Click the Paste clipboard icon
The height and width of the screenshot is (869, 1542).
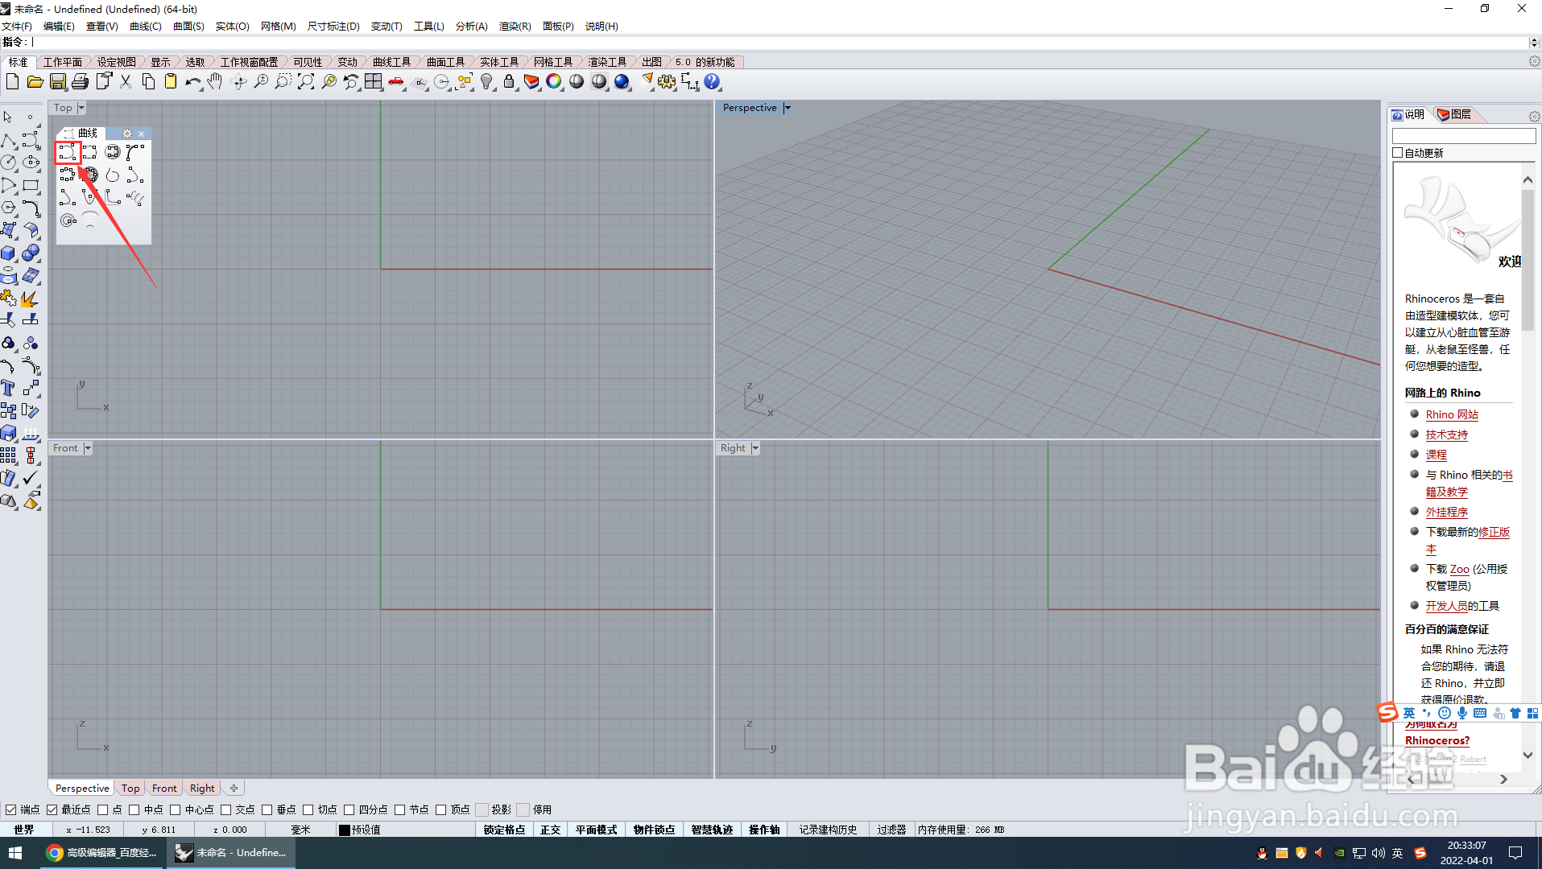point(171,81)
